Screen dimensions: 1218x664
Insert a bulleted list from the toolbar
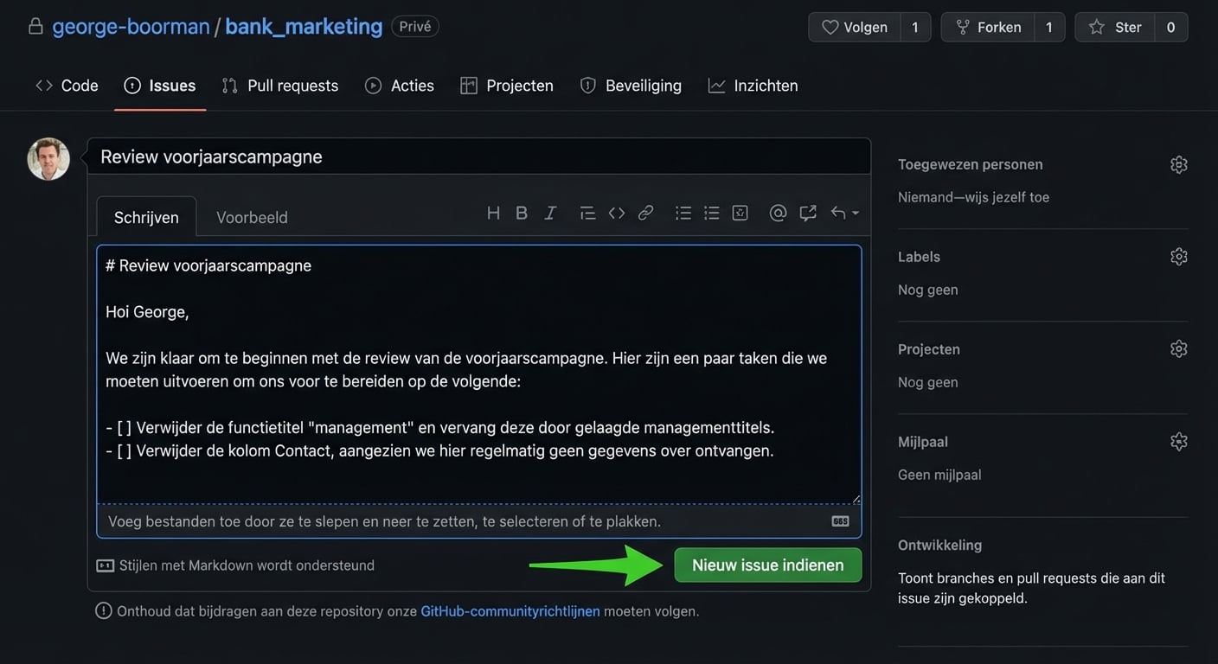[683, 213]
